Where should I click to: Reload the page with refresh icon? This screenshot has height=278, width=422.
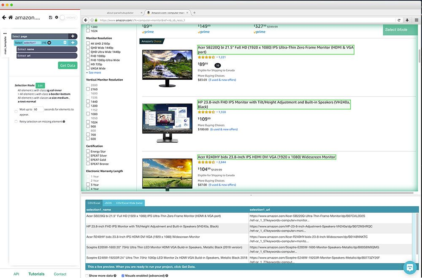click(399, 20)
